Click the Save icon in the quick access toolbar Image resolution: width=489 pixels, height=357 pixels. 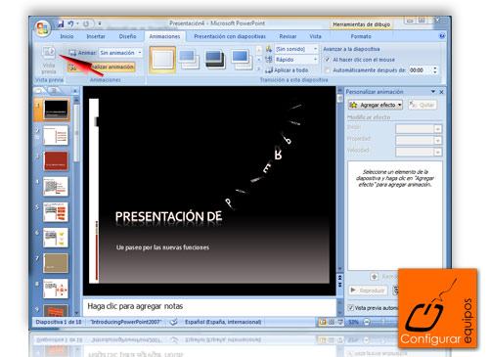(x=61, y=23)
